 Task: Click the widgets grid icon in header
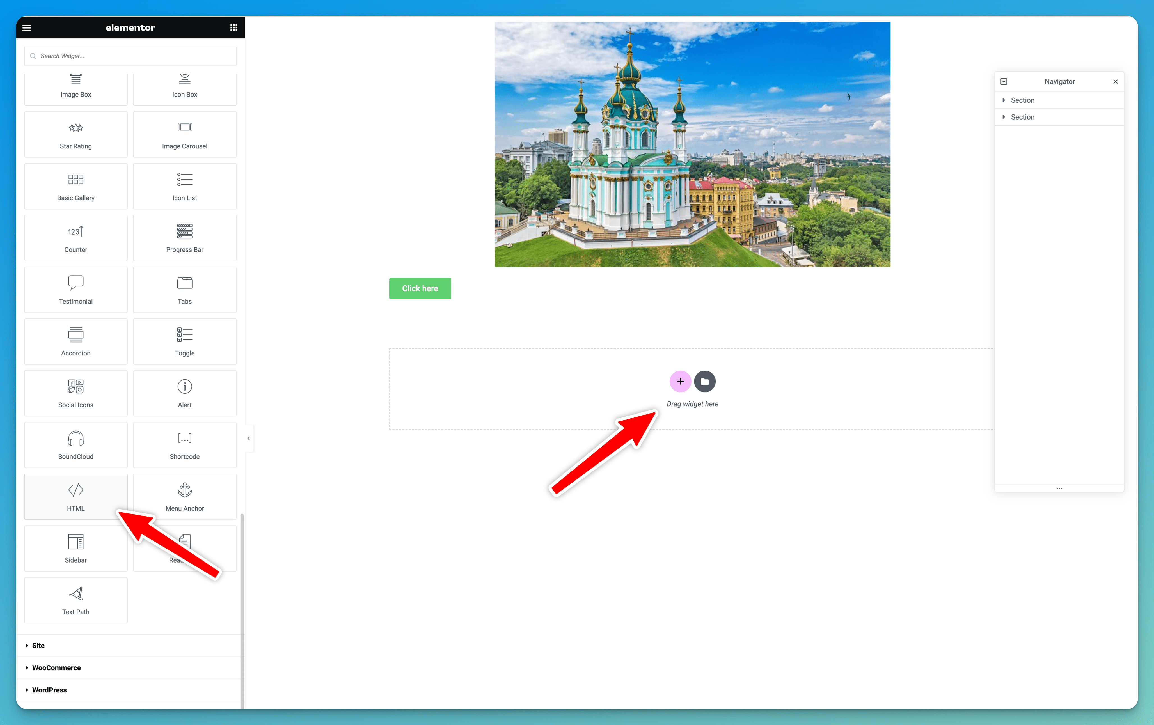click(x=234, y=28)
